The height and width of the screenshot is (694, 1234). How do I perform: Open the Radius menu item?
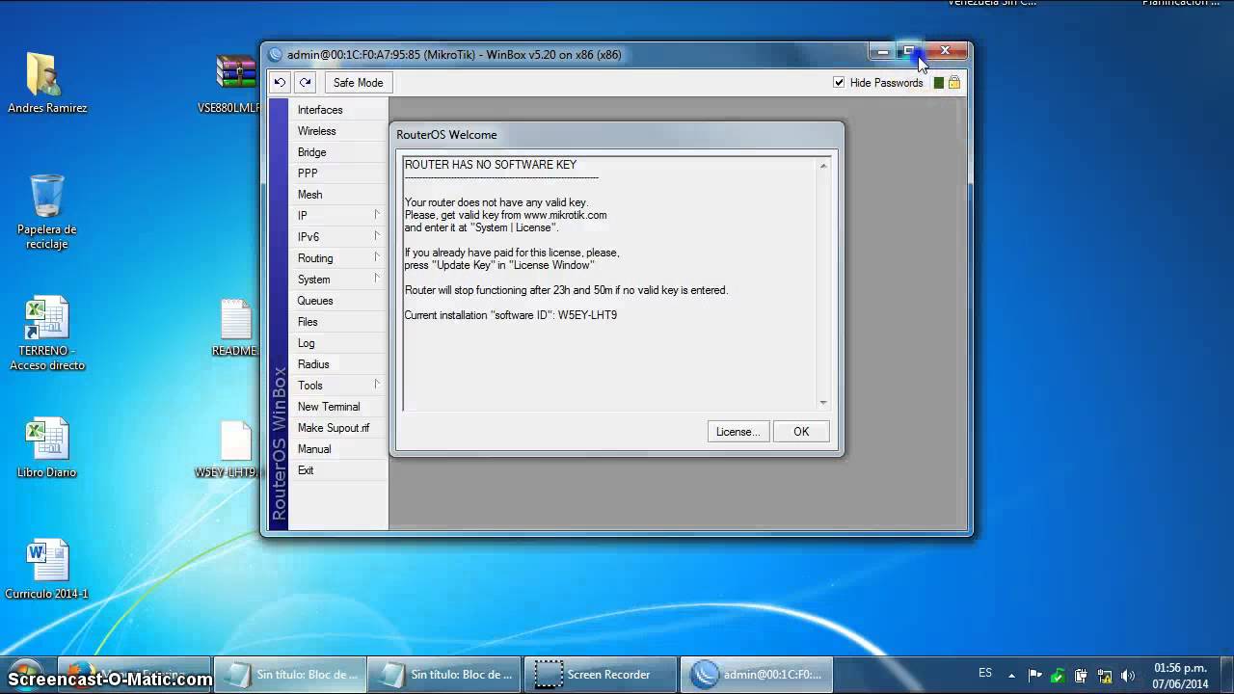tap(338, 364)
